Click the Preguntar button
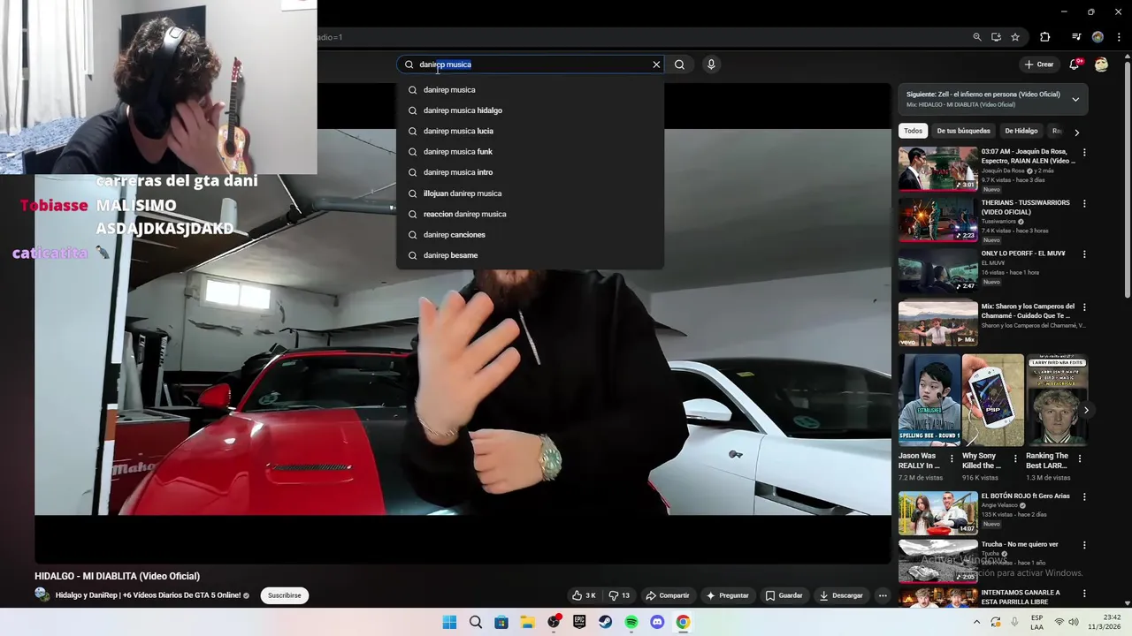The width and height of the screenshot is (1132, 636). click(727, 595)
